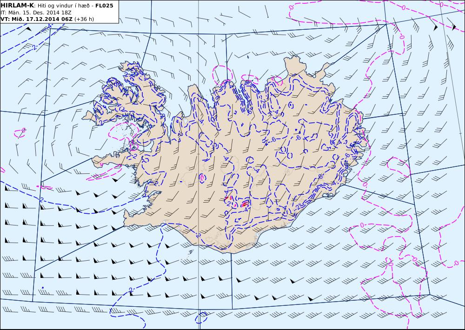
Task: Click the FL025 flight level label
Action: click(x=104, y=6)
